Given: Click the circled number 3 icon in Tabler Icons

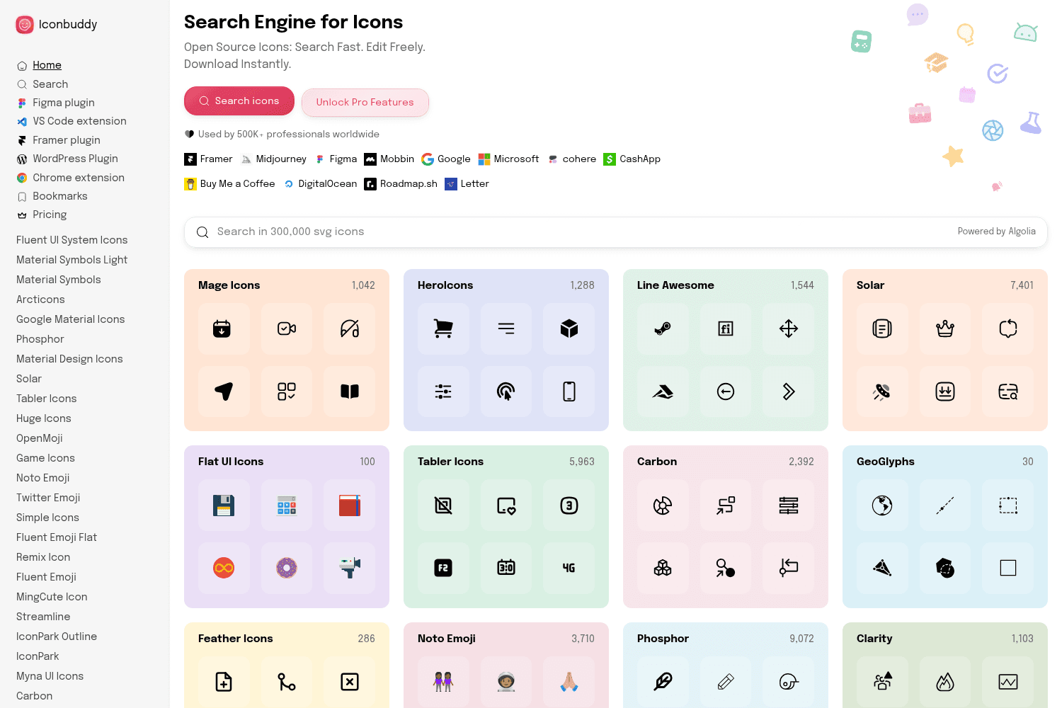Looking at the screenshot, I should pos(569,506).
